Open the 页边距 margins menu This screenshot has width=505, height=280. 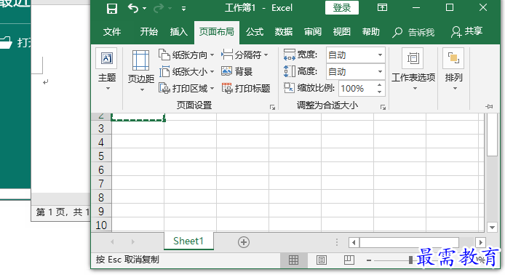tap(141, 71)
